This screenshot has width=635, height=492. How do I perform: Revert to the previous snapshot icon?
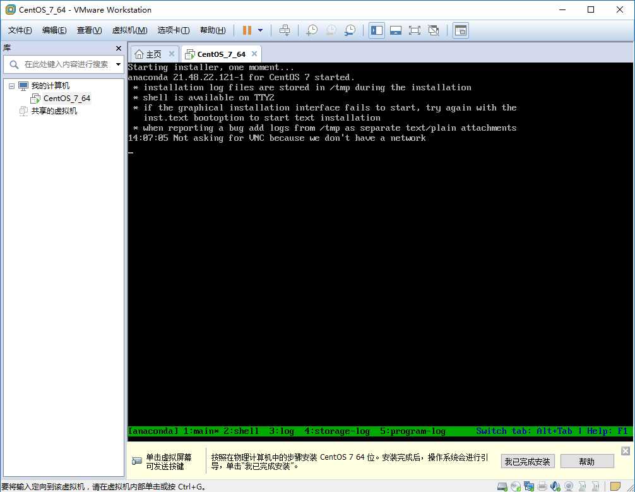pyautogui.click(x=331, y=30)
